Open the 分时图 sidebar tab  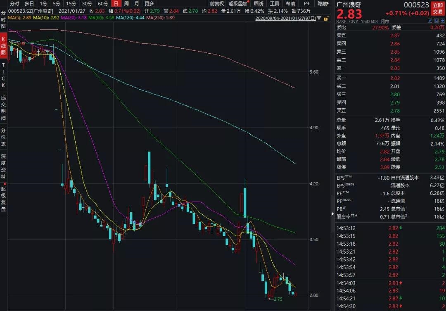point(3,20)
